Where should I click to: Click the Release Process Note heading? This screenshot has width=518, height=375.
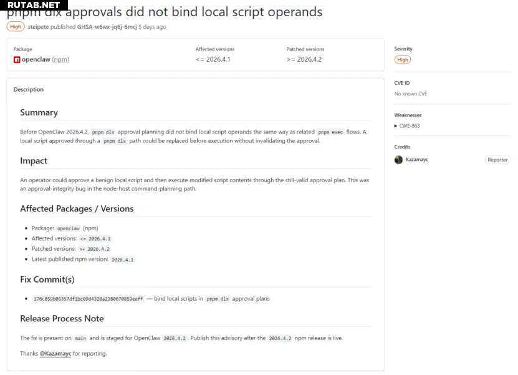click(62, 319)
